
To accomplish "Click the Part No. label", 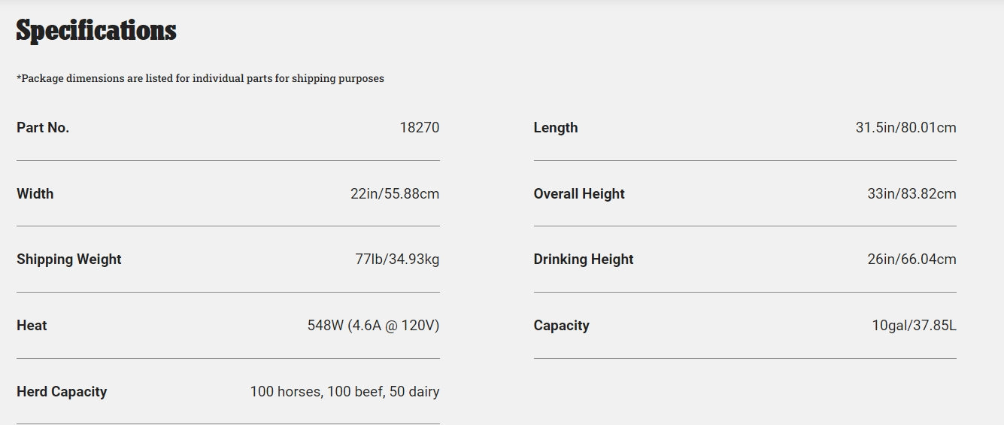I will (x=43, y=128).
